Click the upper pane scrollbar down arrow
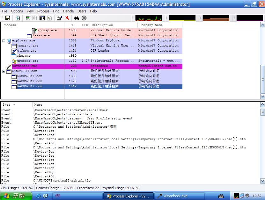265x200 pixels. pos(262,96)
